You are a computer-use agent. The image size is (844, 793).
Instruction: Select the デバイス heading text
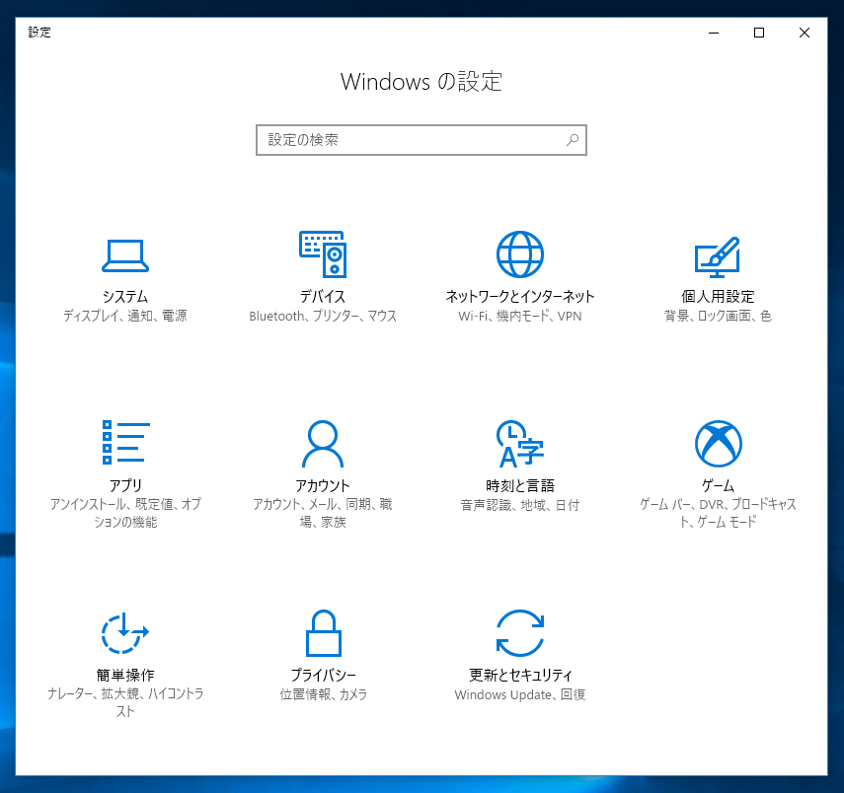pyautogui.click(x=323, y=297)
